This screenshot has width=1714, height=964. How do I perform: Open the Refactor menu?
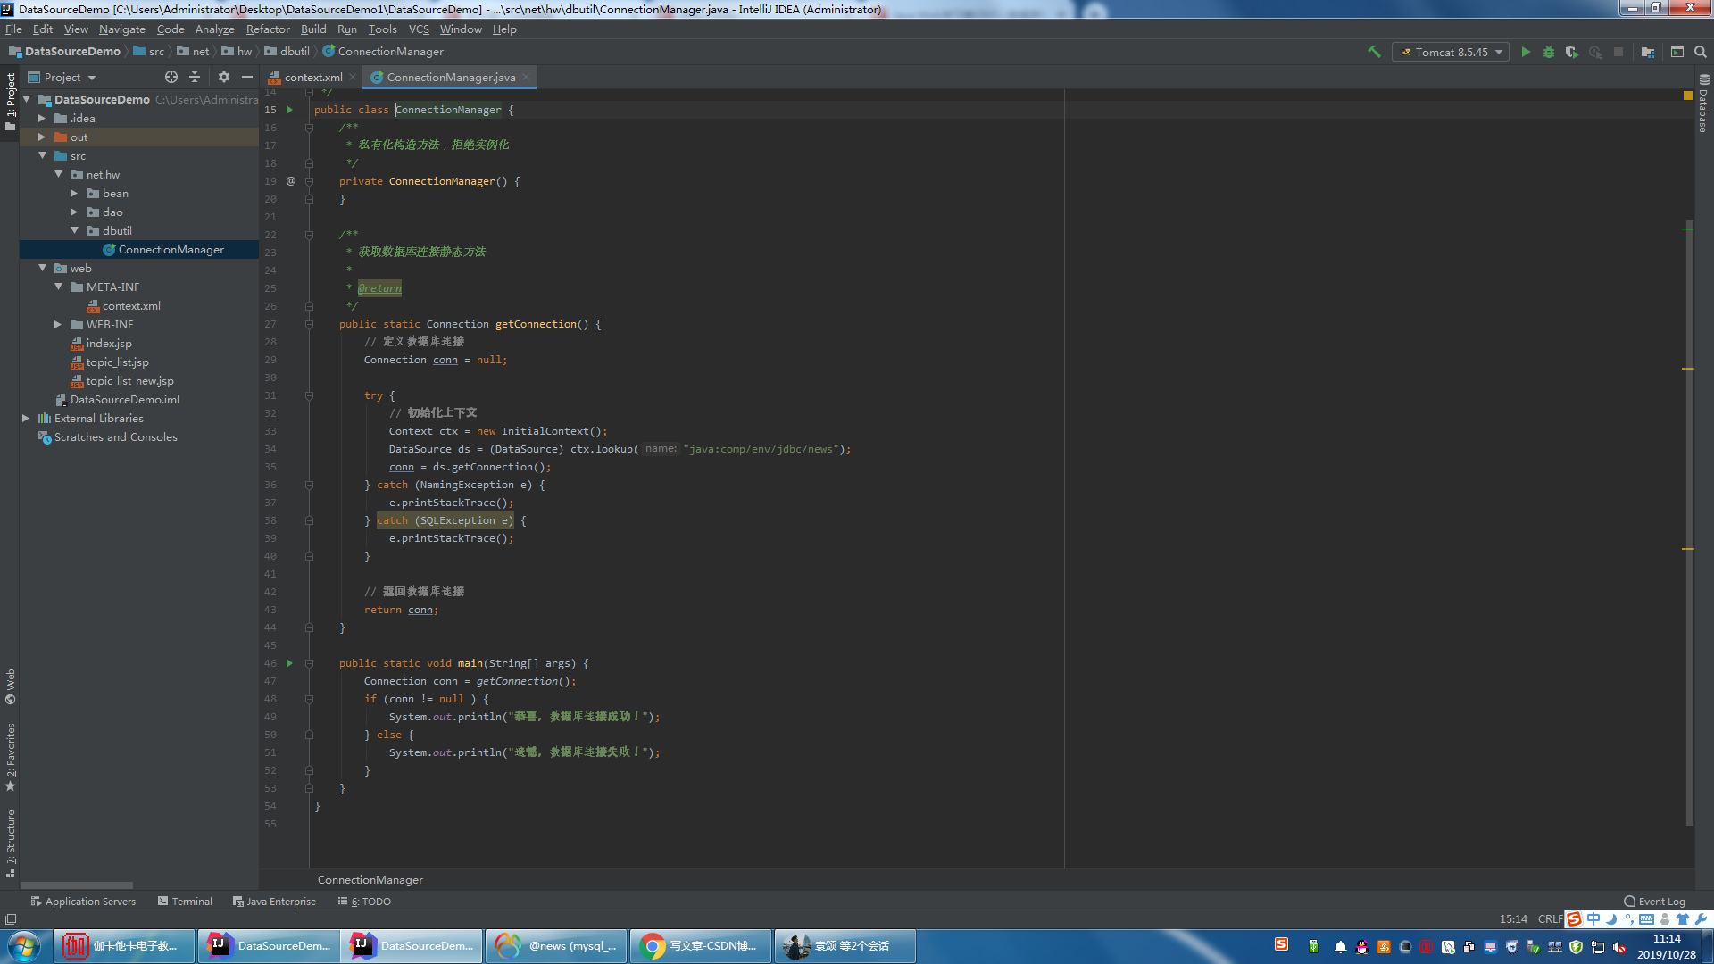pyautogui.click(x=268, y=29)
